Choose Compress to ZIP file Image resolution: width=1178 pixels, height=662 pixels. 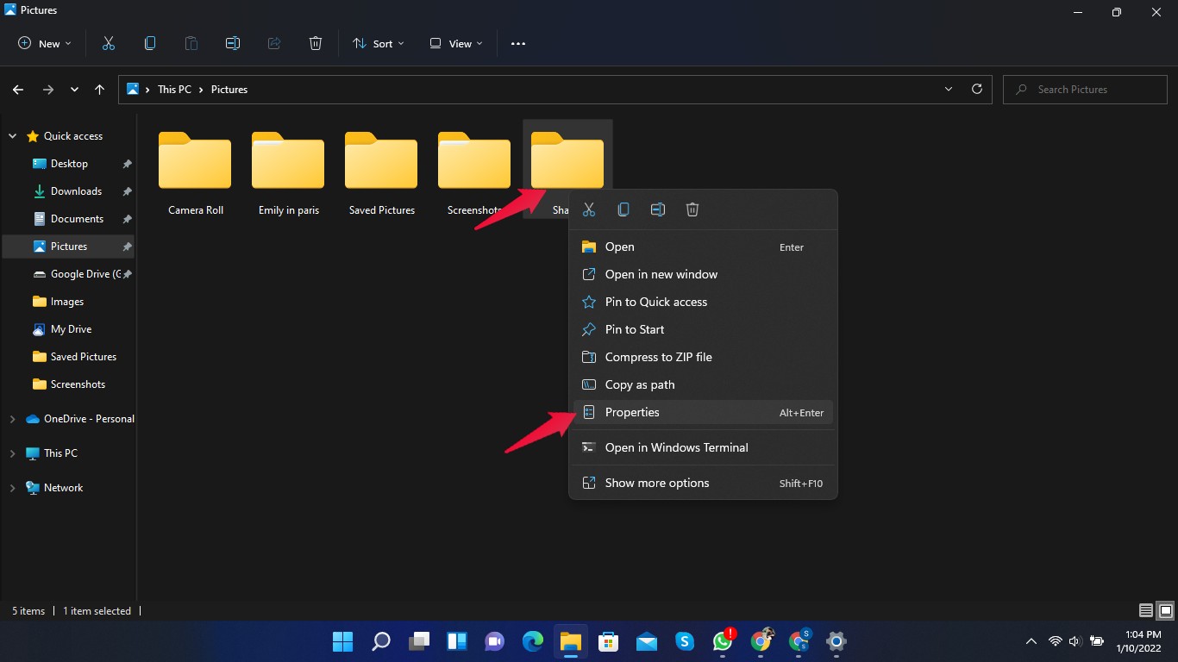tap(658, 357)
